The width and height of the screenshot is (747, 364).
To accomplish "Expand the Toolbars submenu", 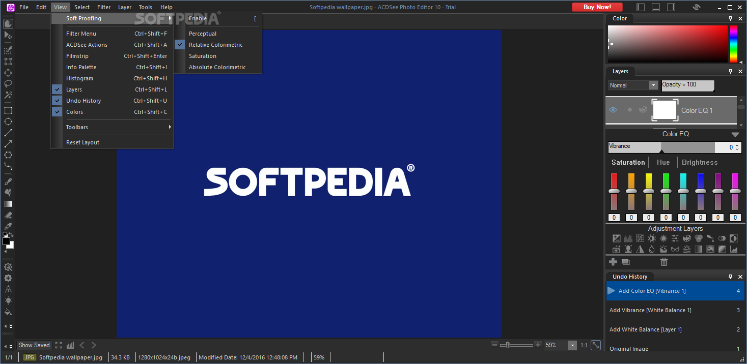I will pos(112,127).
